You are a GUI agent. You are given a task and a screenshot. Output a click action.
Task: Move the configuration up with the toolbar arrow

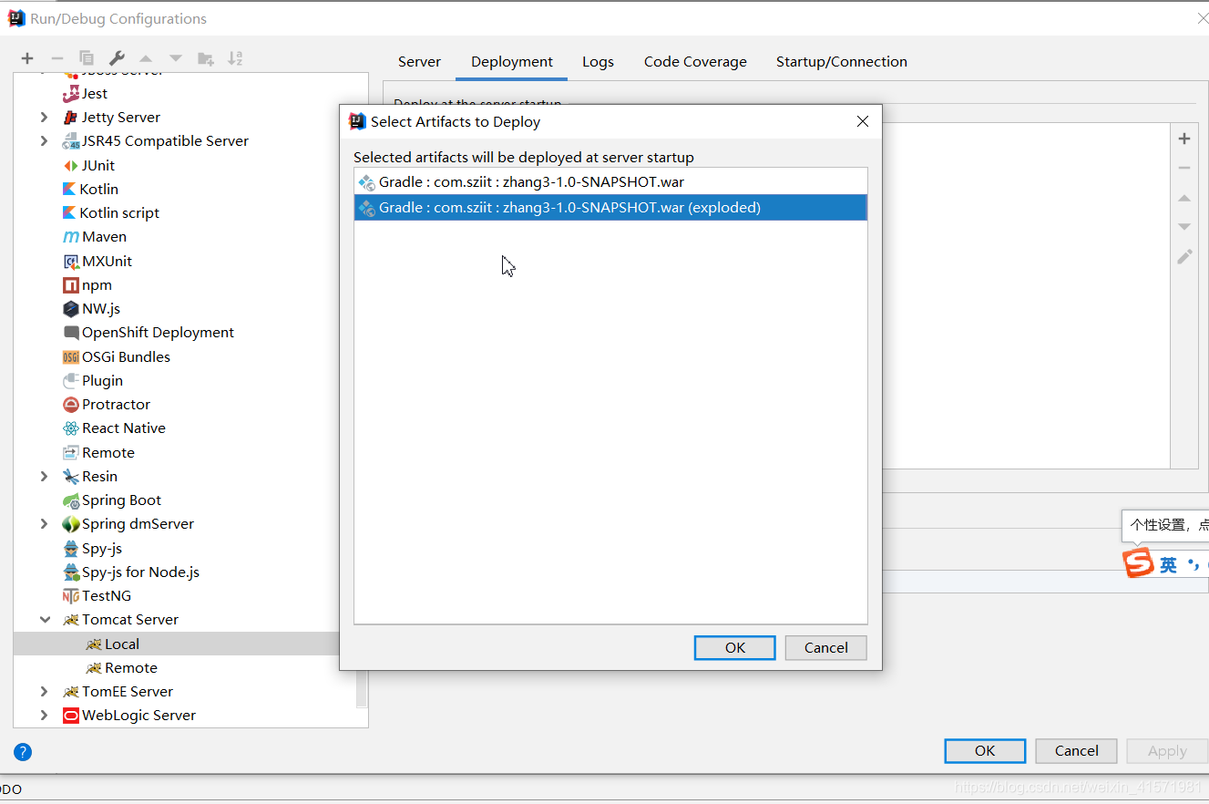146,58
